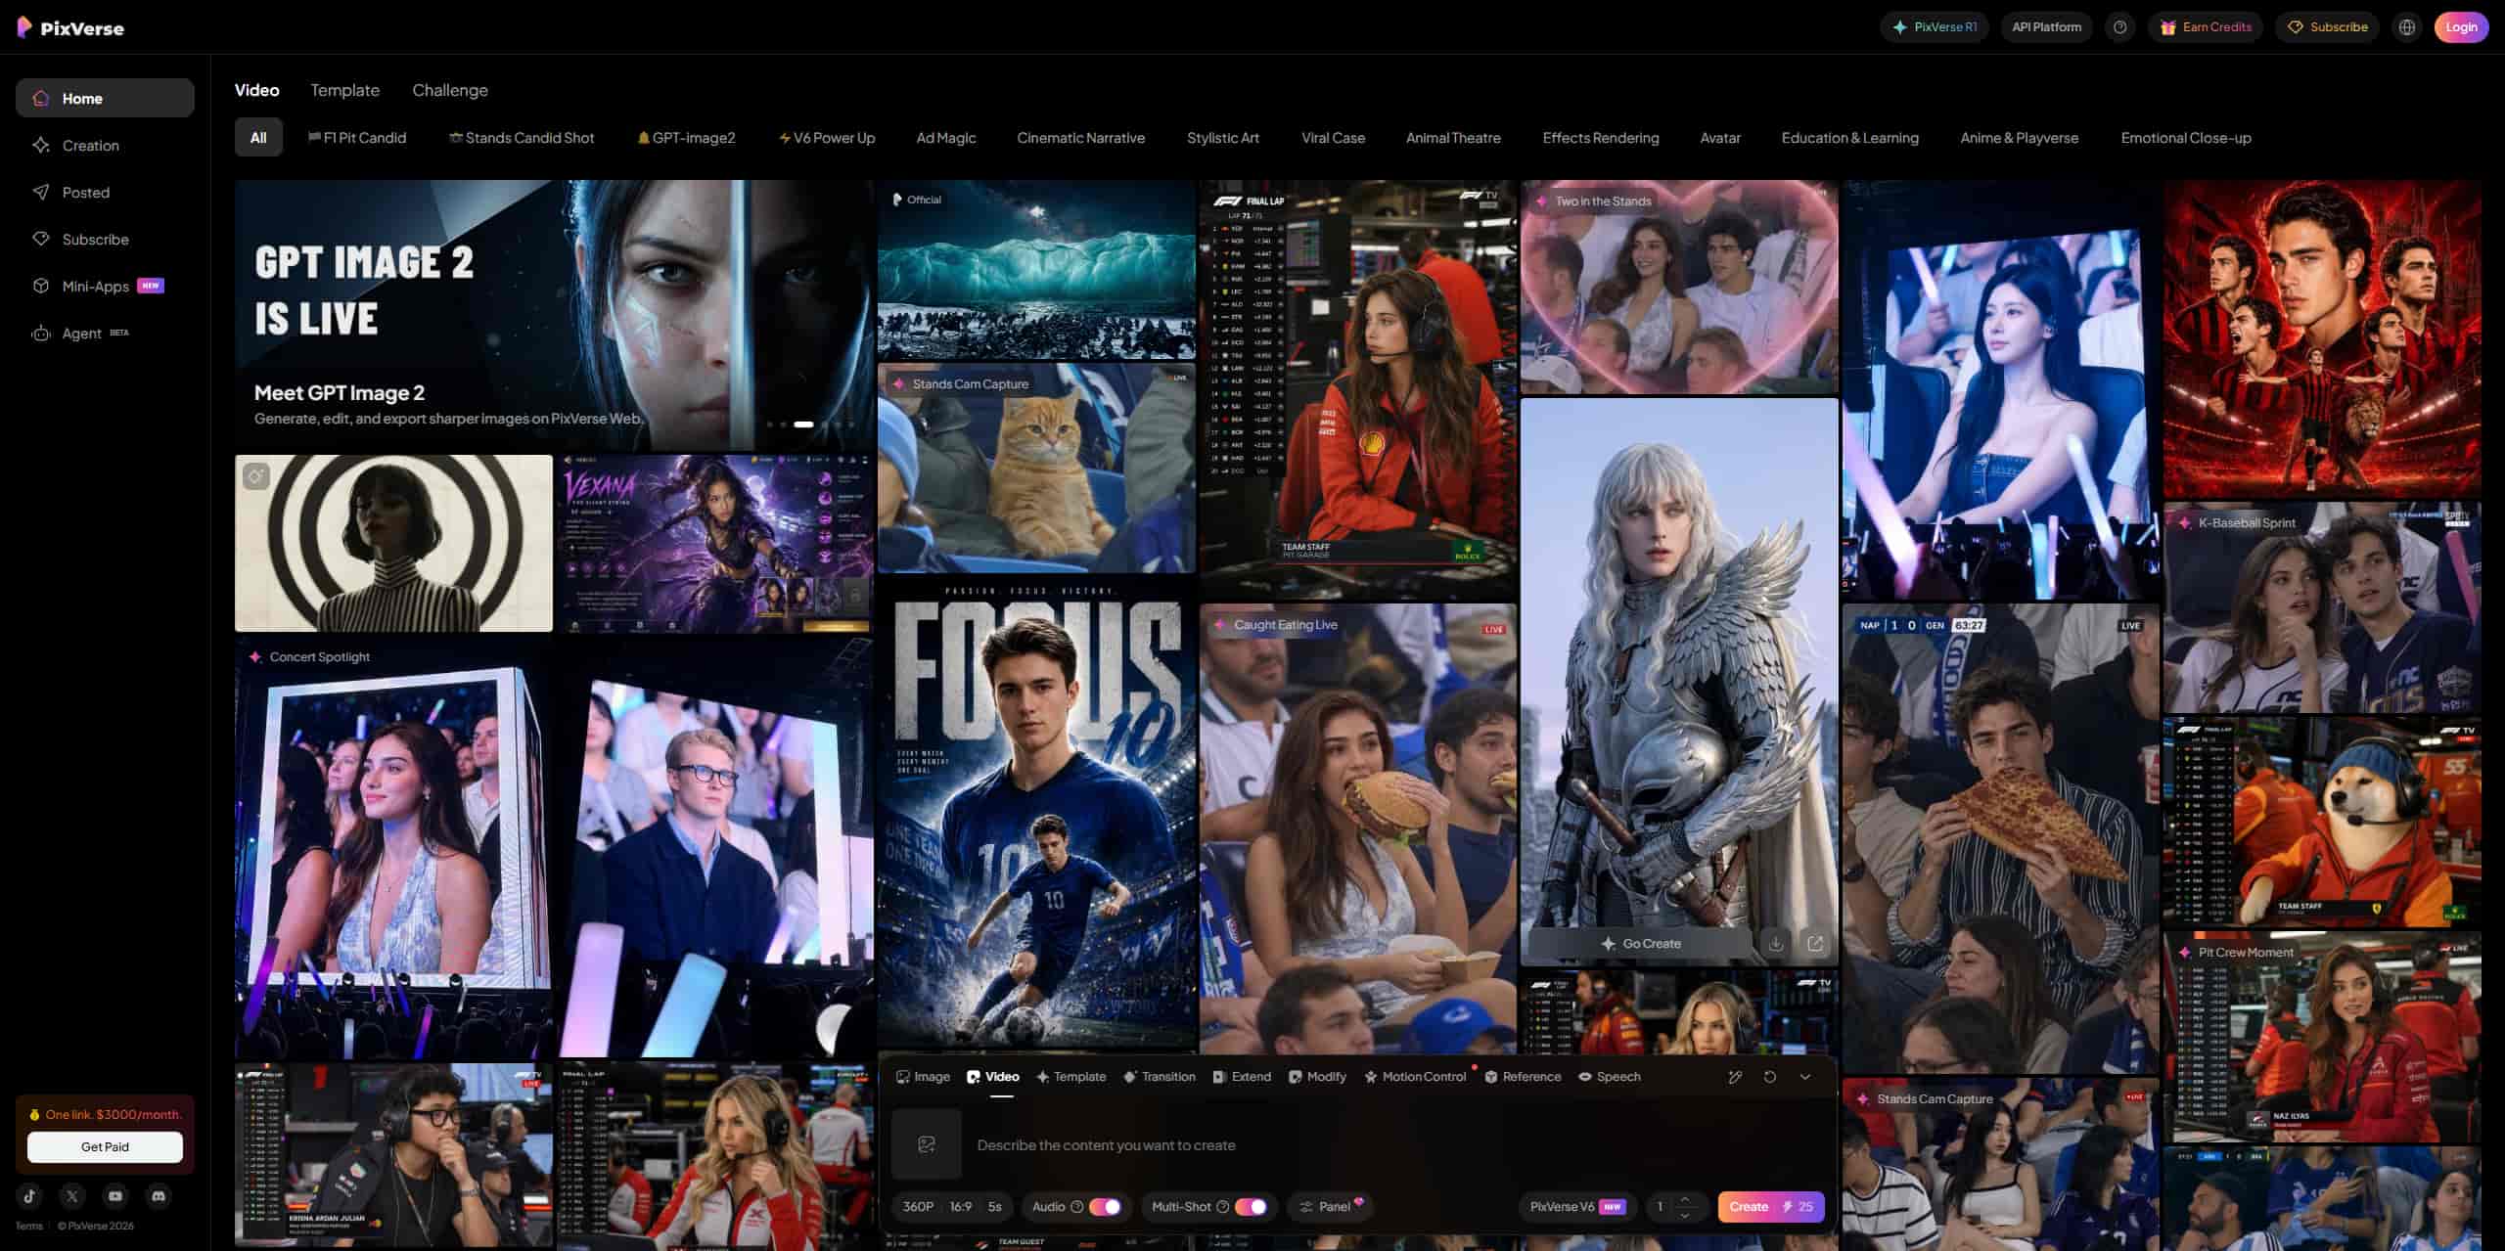
Task: Open Subscribe in the left sidebar
Action: (x=105, y=239)
